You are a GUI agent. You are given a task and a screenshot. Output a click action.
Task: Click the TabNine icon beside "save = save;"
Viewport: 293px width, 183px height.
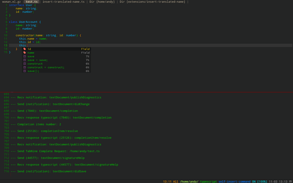point(25,60)
